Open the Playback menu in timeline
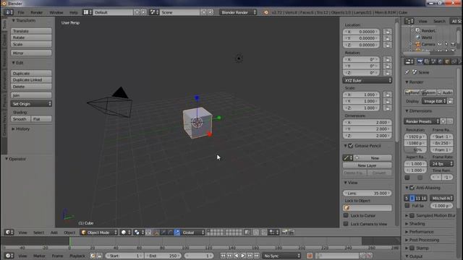This screenshot has height=260, width=463. click(x=77, y=256)
